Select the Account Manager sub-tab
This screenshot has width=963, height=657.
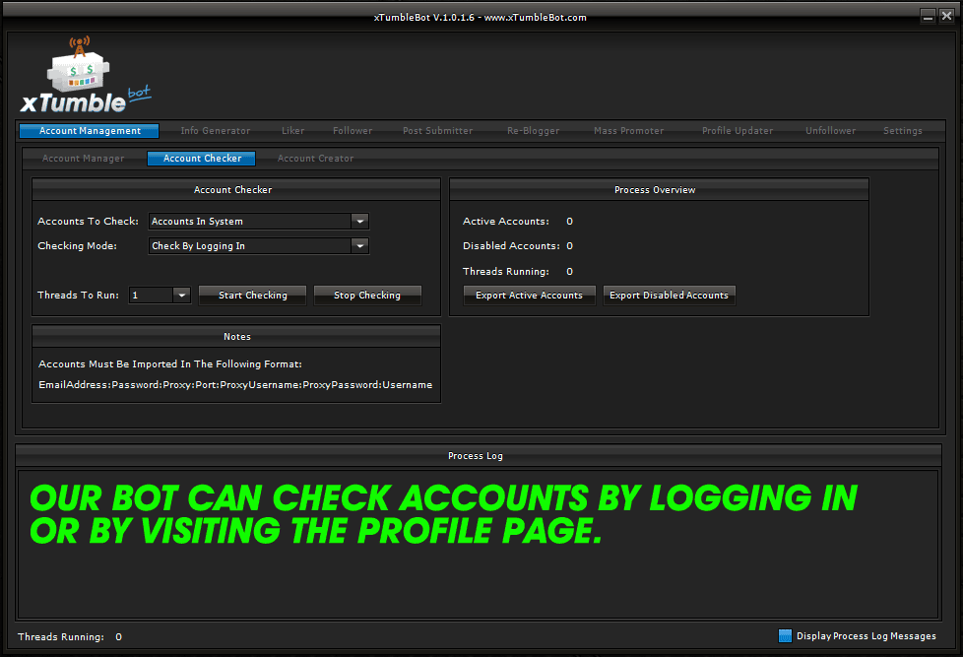84,159
